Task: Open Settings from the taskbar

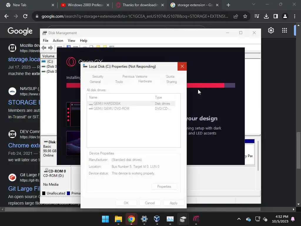Action: click(144, 219)
